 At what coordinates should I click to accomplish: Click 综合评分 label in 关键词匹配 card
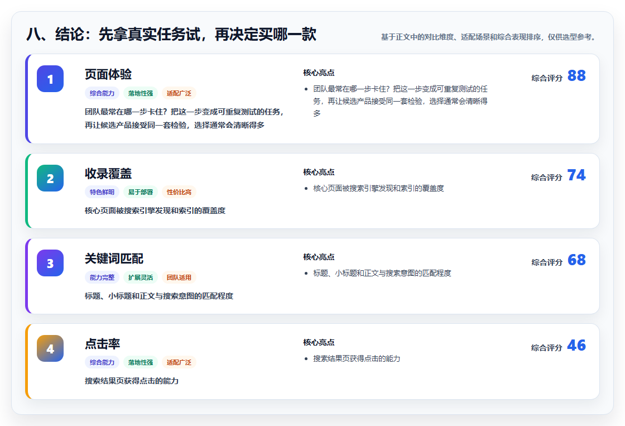click(x=547, y=262)
